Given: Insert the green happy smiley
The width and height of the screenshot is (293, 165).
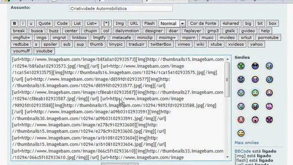Looking at the screenshot, I should click(x=255, y=93).
